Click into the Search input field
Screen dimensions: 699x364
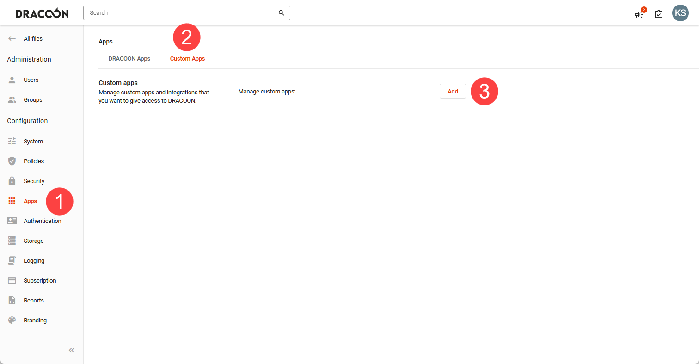pyautogui.click(x=180, y=13)
